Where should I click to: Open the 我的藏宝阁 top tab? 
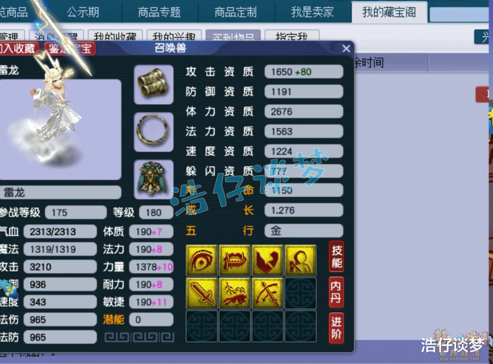(389, 12)
